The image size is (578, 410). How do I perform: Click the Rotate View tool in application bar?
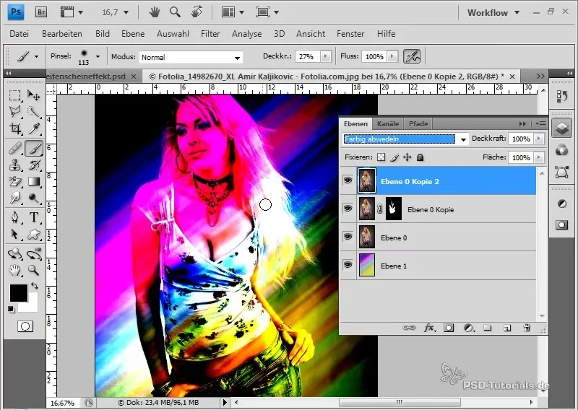[x=197, y=12]
